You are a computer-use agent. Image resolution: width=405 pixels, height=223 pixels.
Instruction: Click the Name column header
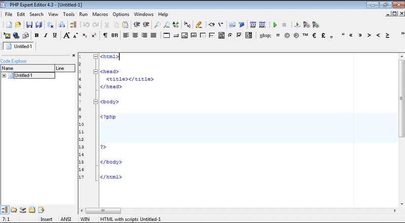[x=28, y=68]
